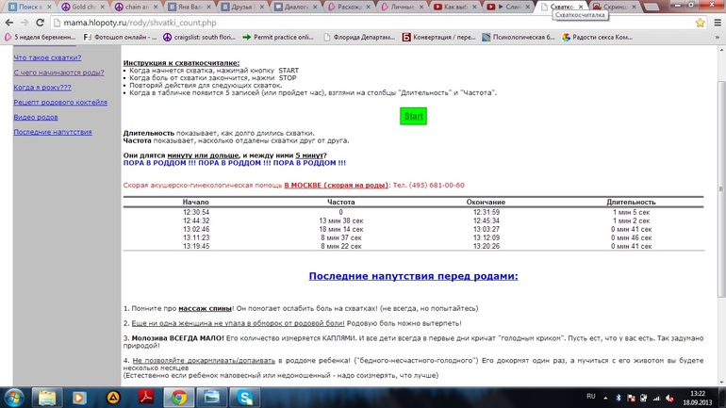The height and width of the screenshot is (408, 726).
Task: Select the '13:20:26' end time cell
Action: tap(486, 246)
